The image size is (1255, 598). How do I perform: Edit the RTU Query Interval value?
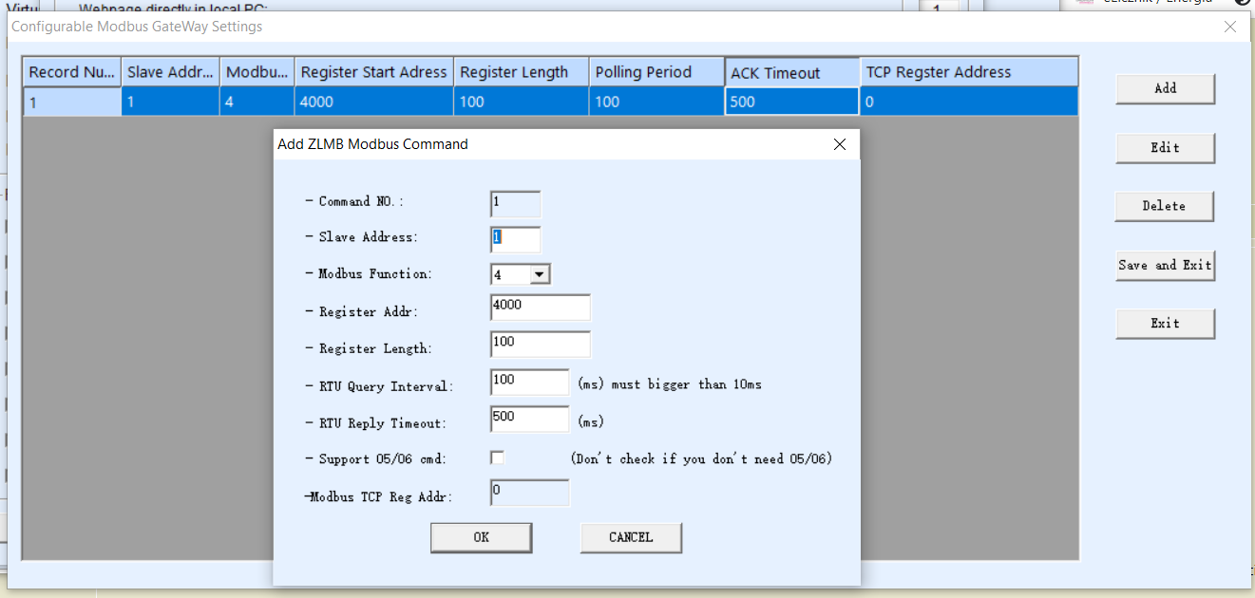tap(529, 382)
